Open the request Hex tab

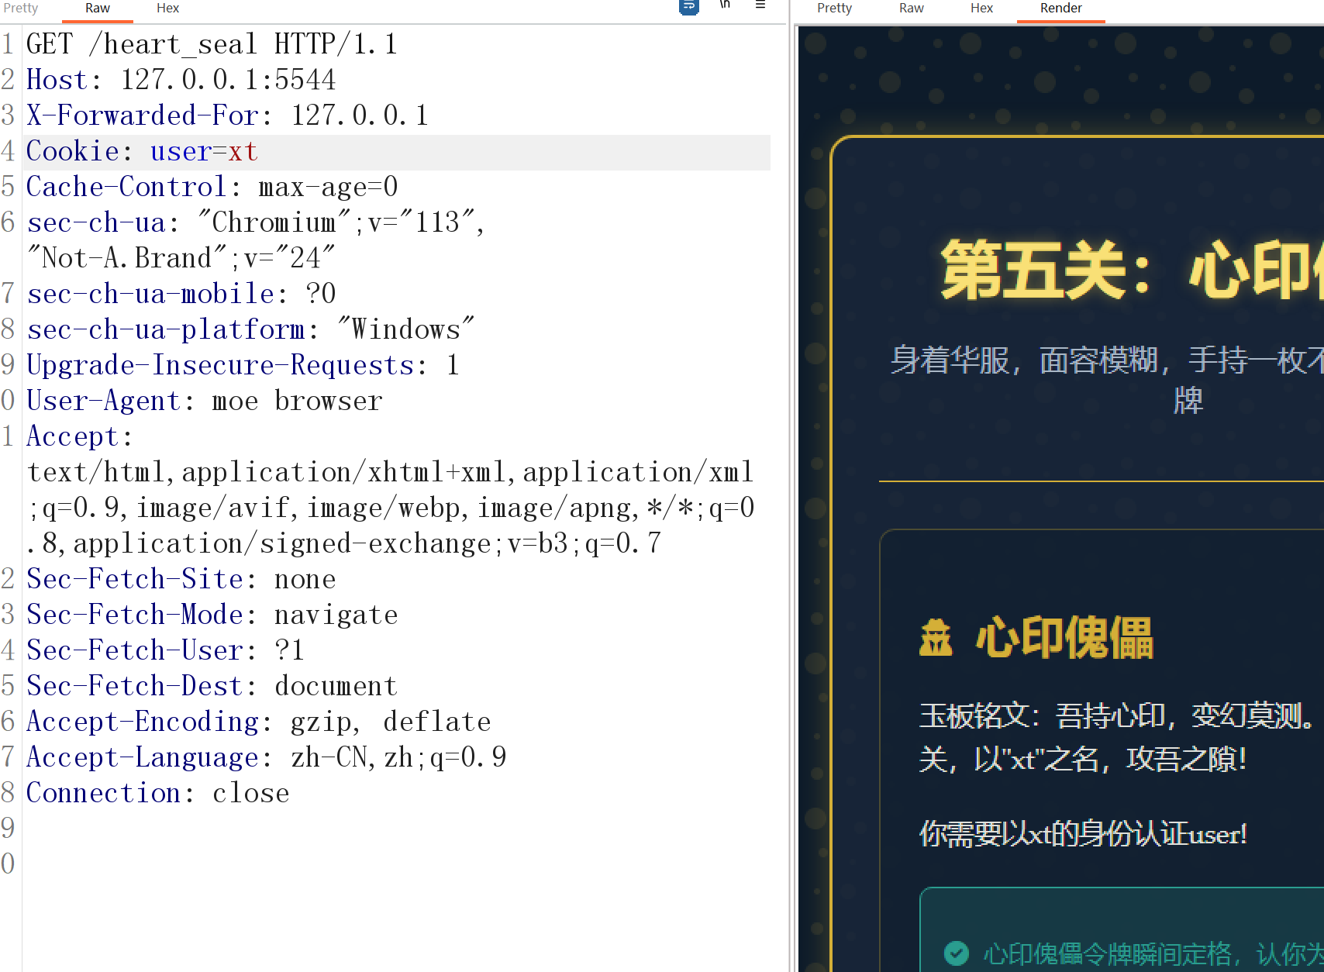click(167, 9)
